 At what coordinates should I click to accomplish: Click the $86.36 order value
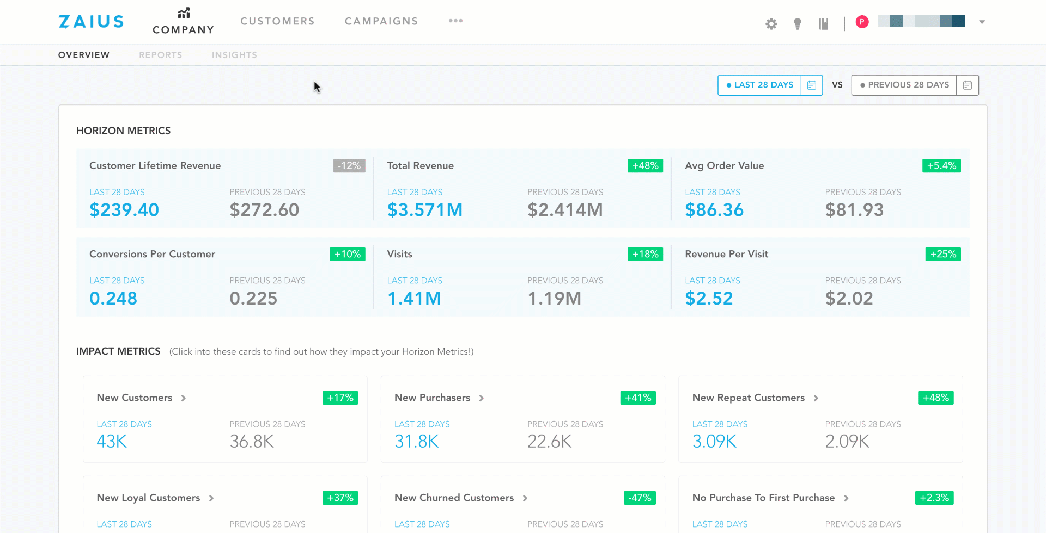point(714,210)
